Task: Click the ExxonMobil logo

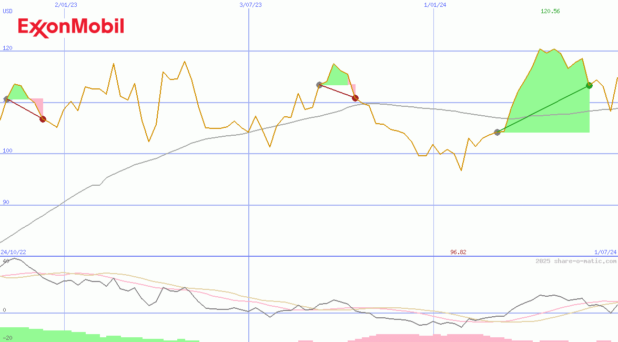Action: click(71, 27)
